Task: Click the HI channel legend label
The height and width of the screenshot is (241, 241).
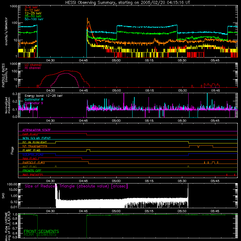Action: [33, 68]
